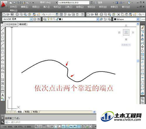Select the Mirror modify tool
This screenshot has width=146, height=129.
142,35
